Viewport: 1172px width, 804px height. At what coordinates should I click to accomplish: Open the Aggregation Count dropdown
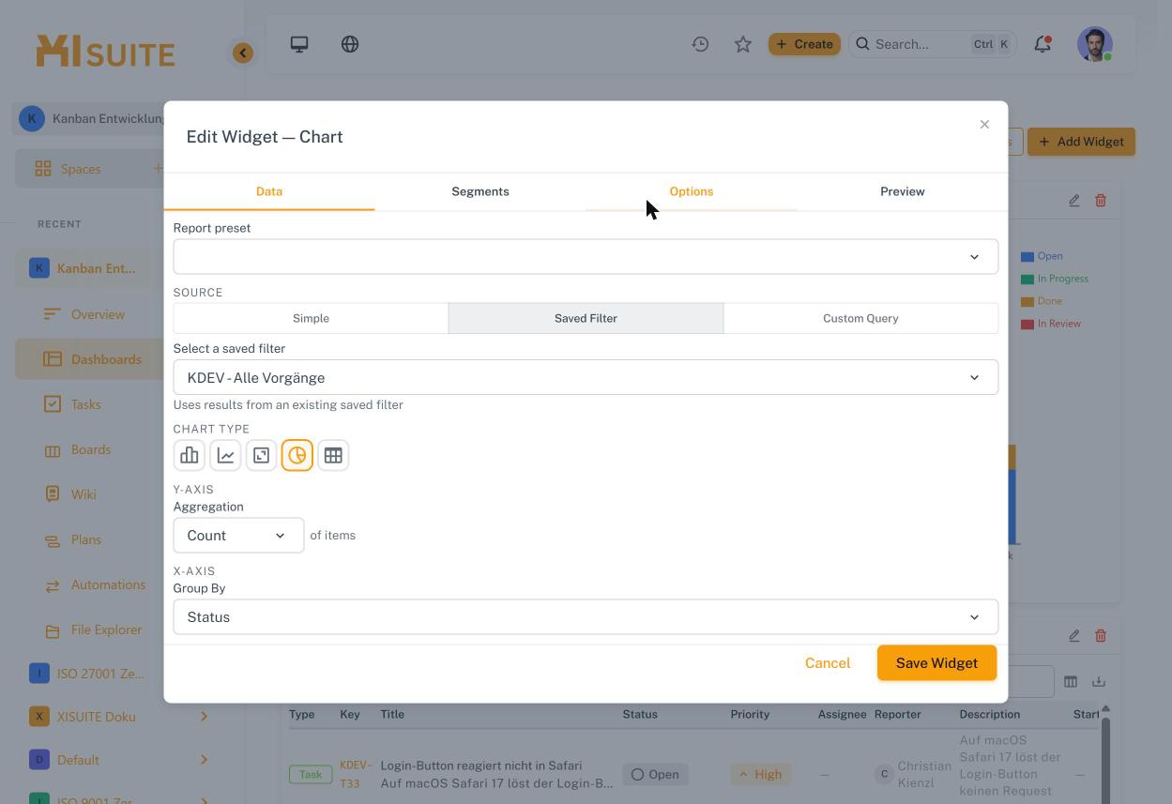(x=238, y=535)
